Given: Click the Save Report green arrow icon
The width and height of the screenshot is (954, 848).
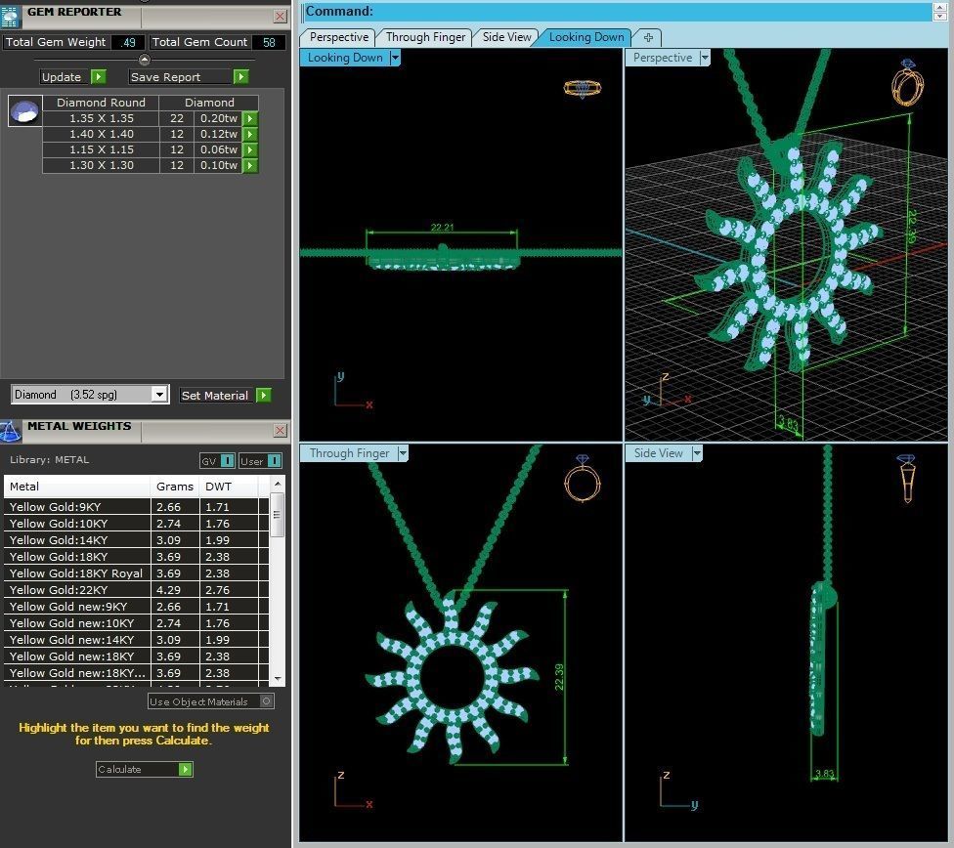Looking at the screenshot, I should (x=240, y=76).
